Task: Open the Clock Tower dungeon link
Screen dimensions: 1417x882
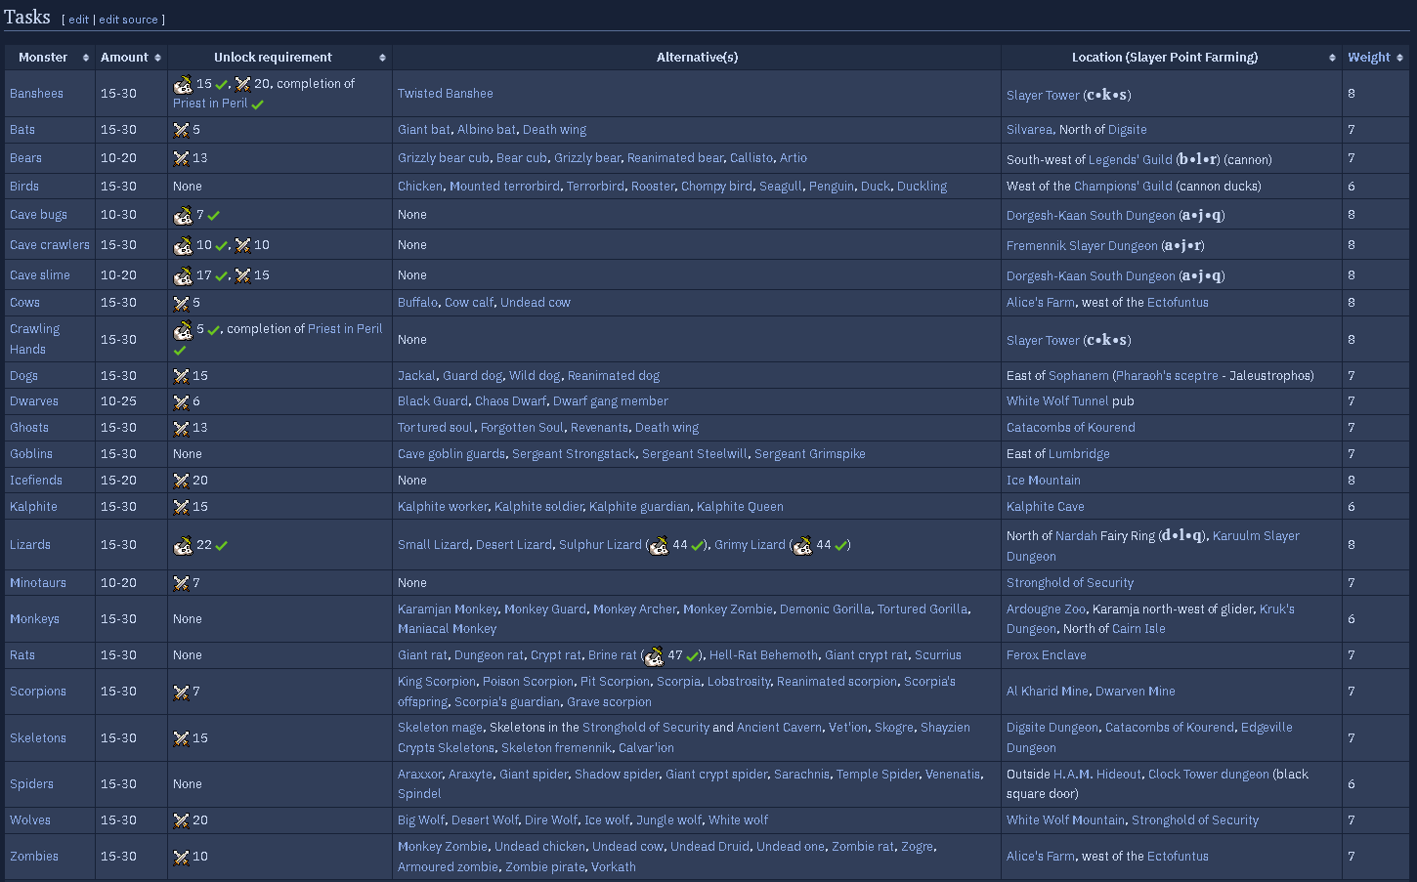Action: [x=1209, y=775]
